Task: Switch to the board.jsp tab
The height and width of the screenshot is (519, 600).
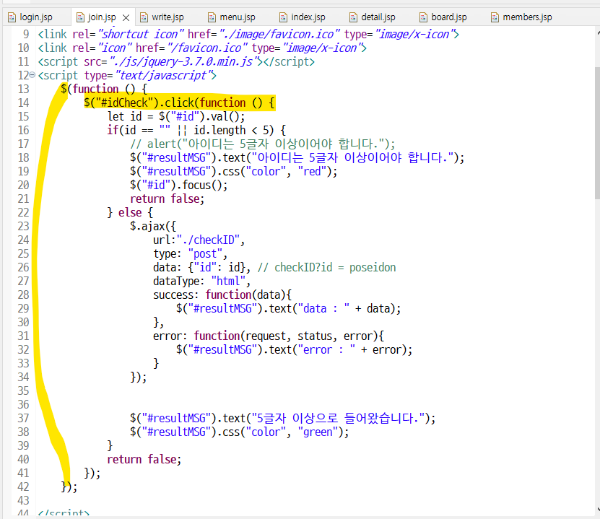Action: click(449, 17)
